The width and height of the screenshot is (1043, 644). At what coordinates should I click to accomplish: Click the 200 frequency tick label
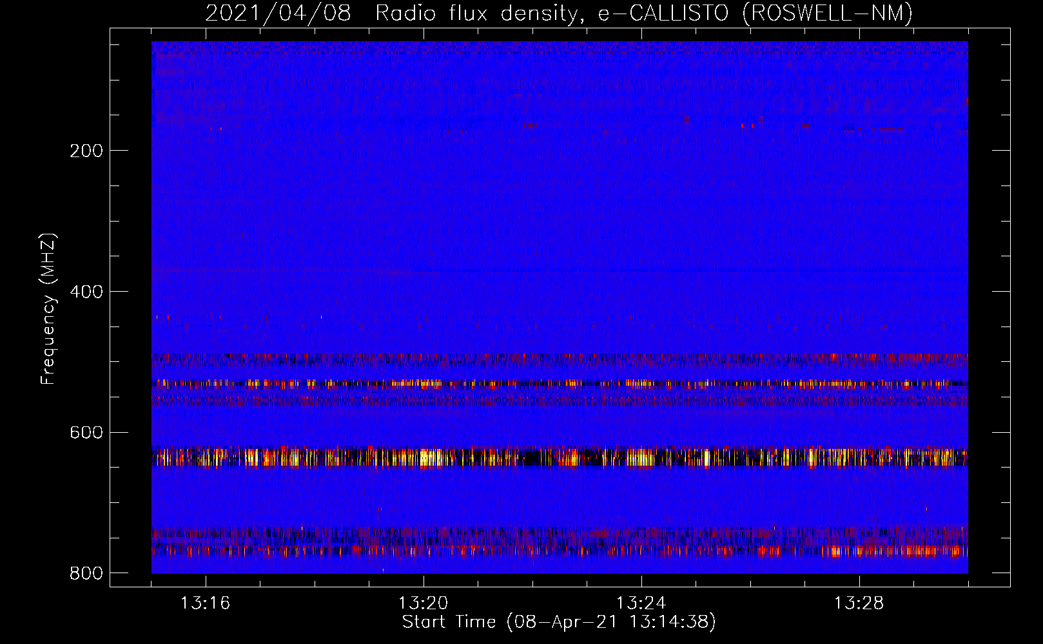(86, 151)
